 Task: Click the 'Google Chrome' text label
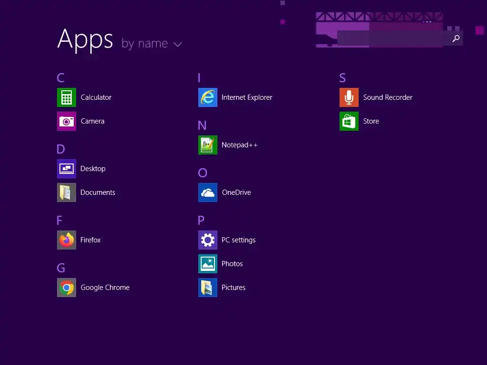[x=105, y=288]
